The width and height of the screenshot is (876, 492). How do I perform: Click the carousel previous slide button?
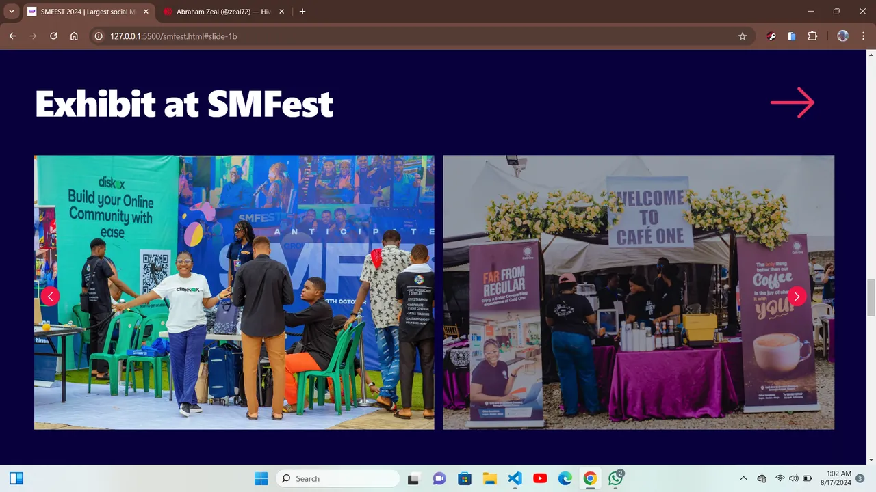tap(50, 296)
